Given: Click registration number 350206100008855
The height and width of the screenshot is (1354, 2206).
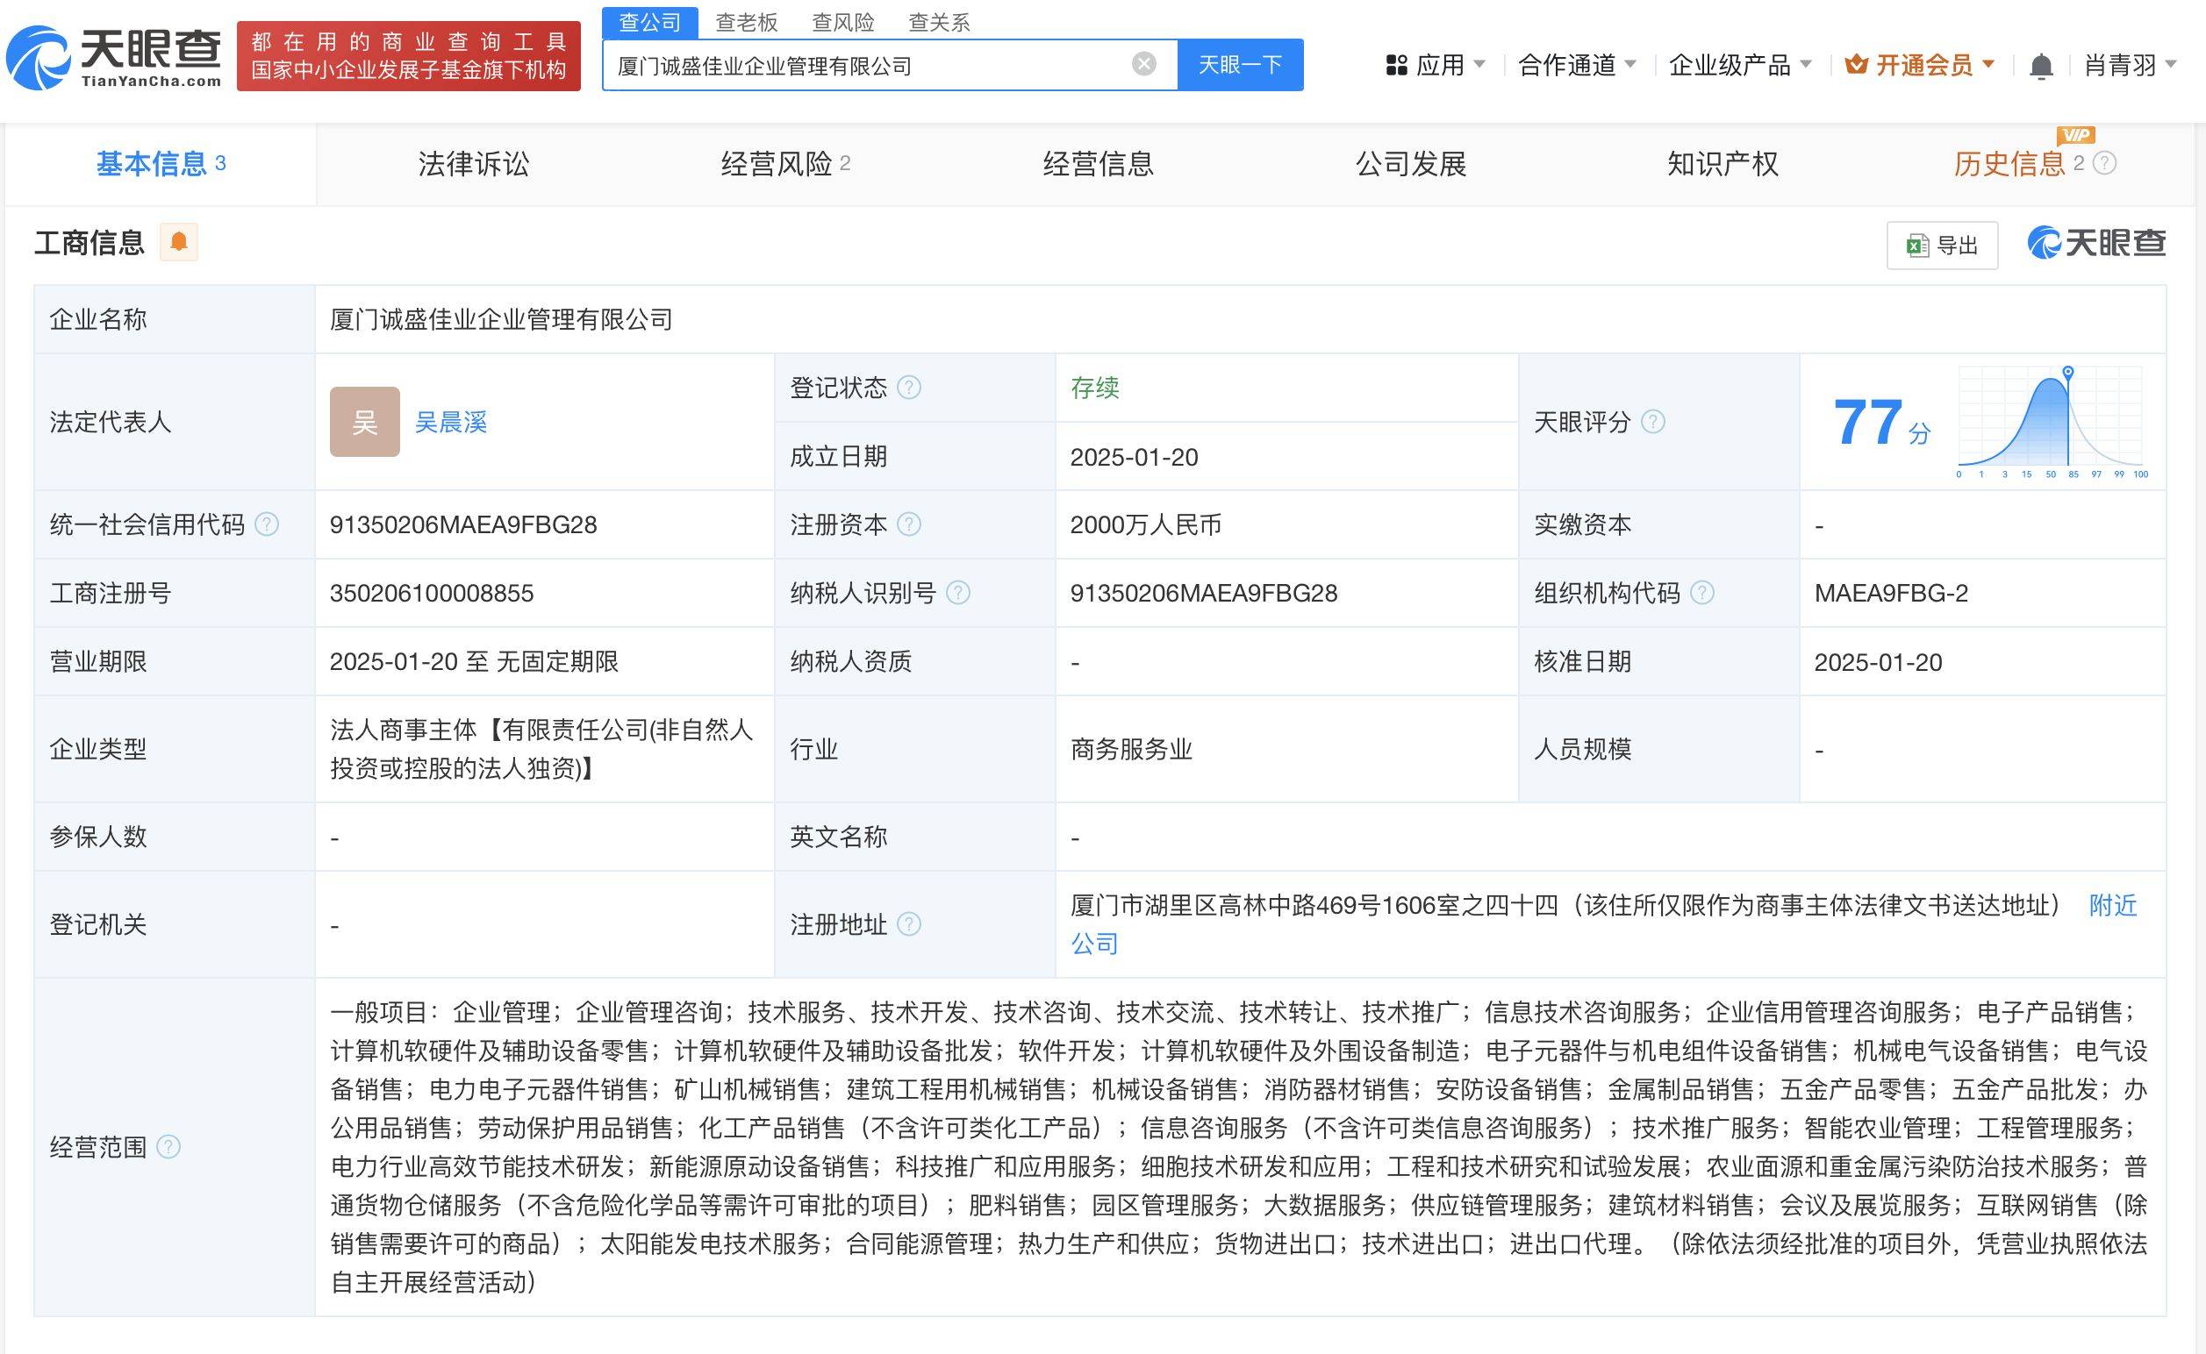Looking at the screenshot, I should pyautogui.click(x=431, y=593).
